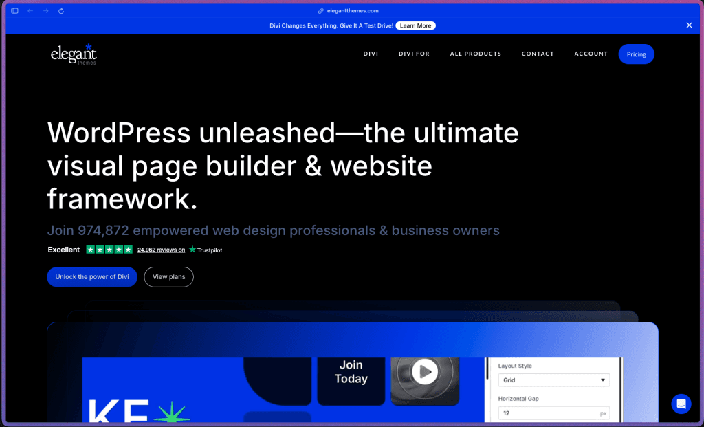Click the Trustpilot logo
This screenshot has width=704, height=427.
pyautogui.click(x=205, y=250)
